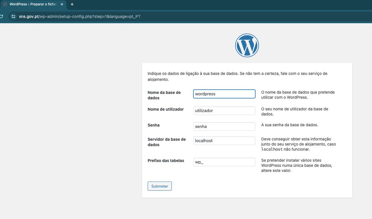Click the 'Nome da base de dados' label
The width and height of the screenshot is (372, 219).
(164, 95)
